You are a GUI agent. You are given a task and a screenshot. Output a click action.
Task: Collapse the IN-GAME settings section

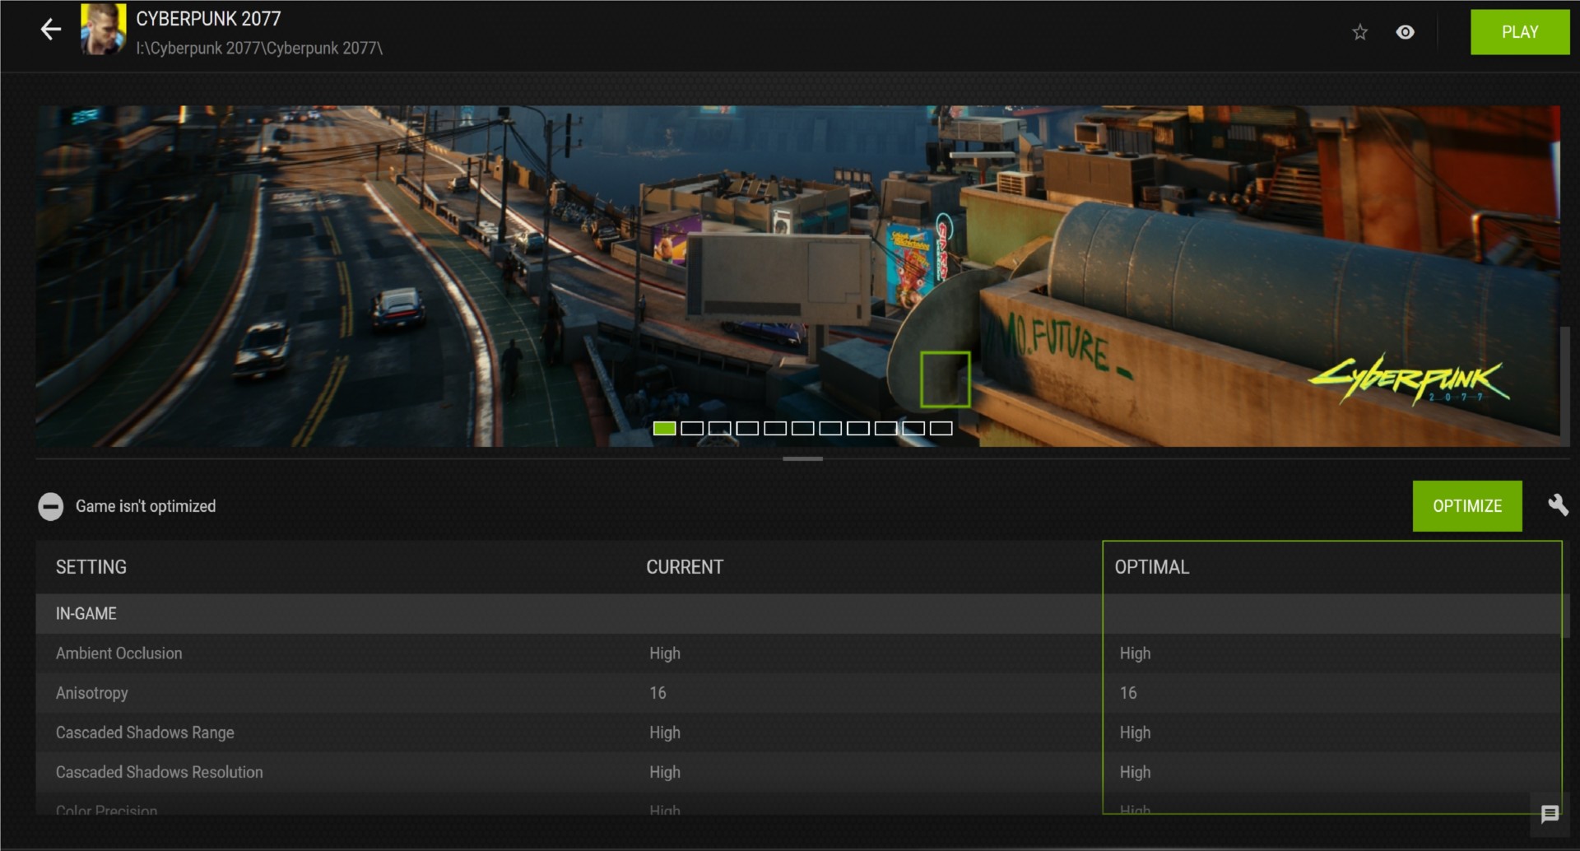(86, 613)
